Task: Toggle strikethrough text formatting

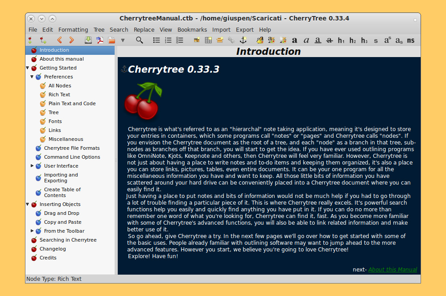Action: pyautogui.click(x=329, y=40)
